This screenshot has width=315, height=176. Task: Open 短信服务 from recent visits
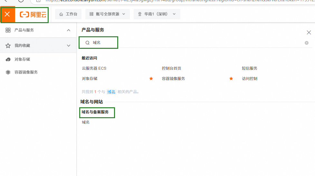[x=250, y=68]
